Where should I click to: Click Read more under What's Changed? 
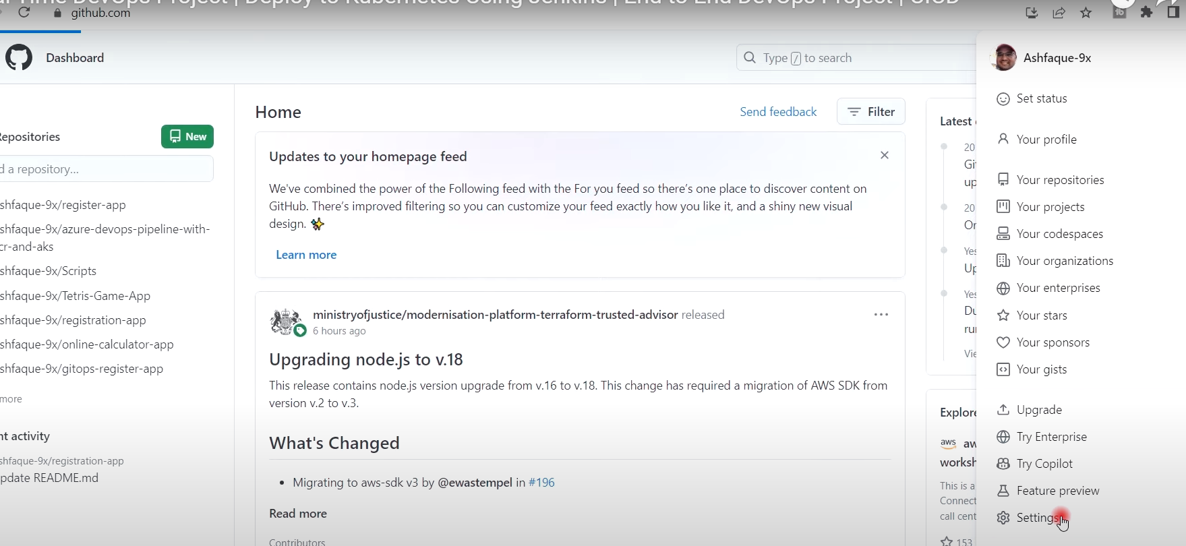click(298, 514)
